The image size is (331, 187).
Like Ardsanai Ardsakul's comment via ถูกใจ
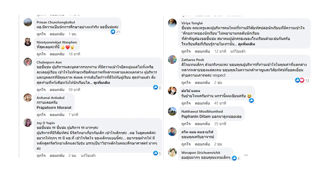(x=41, y=115)
